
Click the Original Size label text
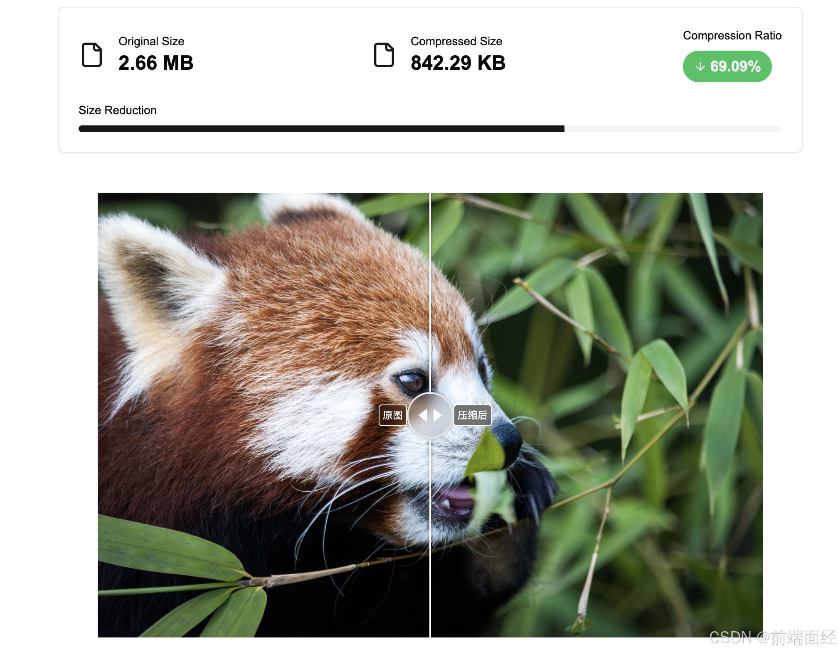(x=151, y=42)
